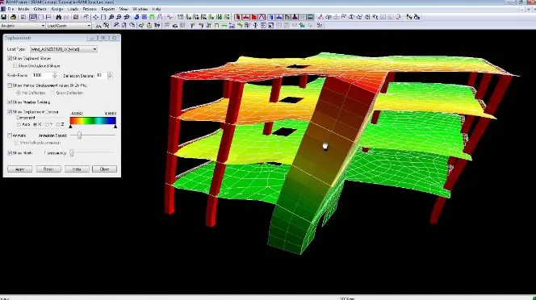Click the Reset button
Image resolution: width=536 pixels, height=300 pixels.
[48, 169]
